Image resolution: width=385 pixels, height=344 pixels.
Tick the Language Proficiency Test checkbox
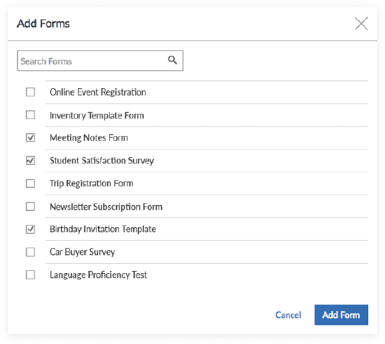click(31, 275)
